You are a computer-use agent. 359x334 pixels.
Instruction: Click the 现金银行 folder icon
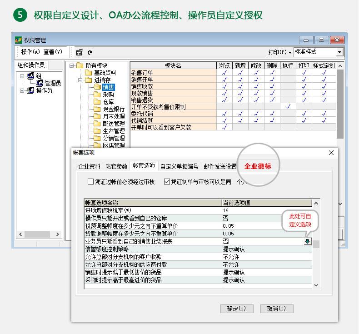[x=96, y=109]
